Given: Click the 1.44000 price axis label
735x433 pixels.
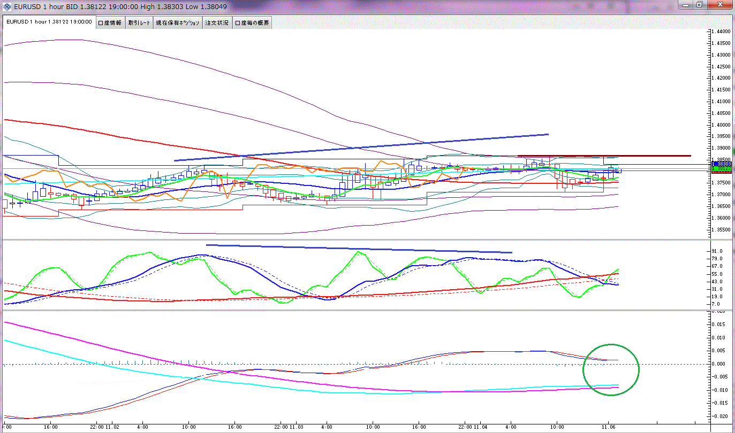Looking at the screenshot, I should tap(721, 32).
